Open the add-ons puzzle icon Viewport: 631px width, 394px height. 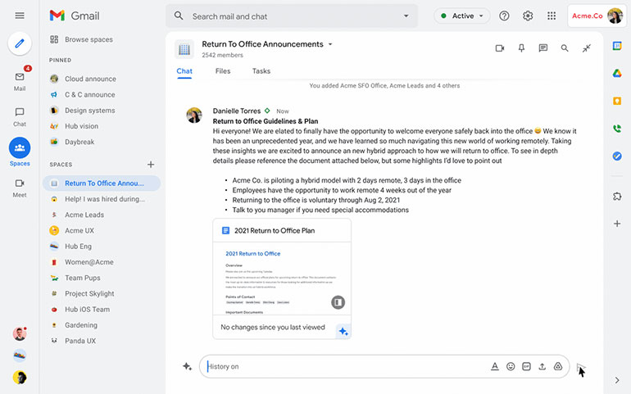(617, 196)
